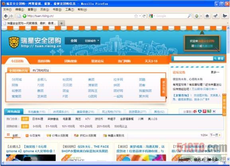Bookmark this page with the star icon

[136, 16]
